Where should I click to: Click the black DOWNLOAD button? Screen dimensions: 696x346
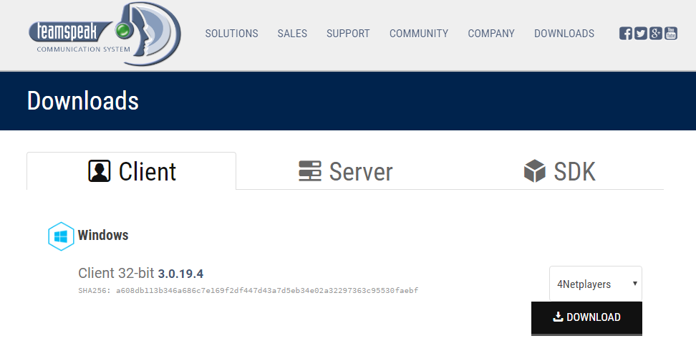point(587,317)
